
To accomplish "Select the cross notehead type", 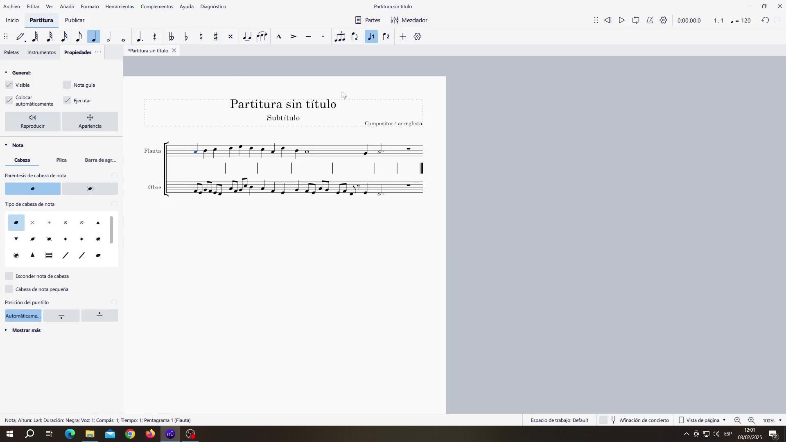I will click(x=33, y=223).
